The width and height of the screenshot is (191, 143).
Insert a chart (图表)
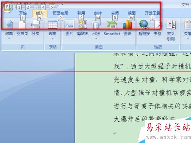pyautogui.click(x=128, y=28)
